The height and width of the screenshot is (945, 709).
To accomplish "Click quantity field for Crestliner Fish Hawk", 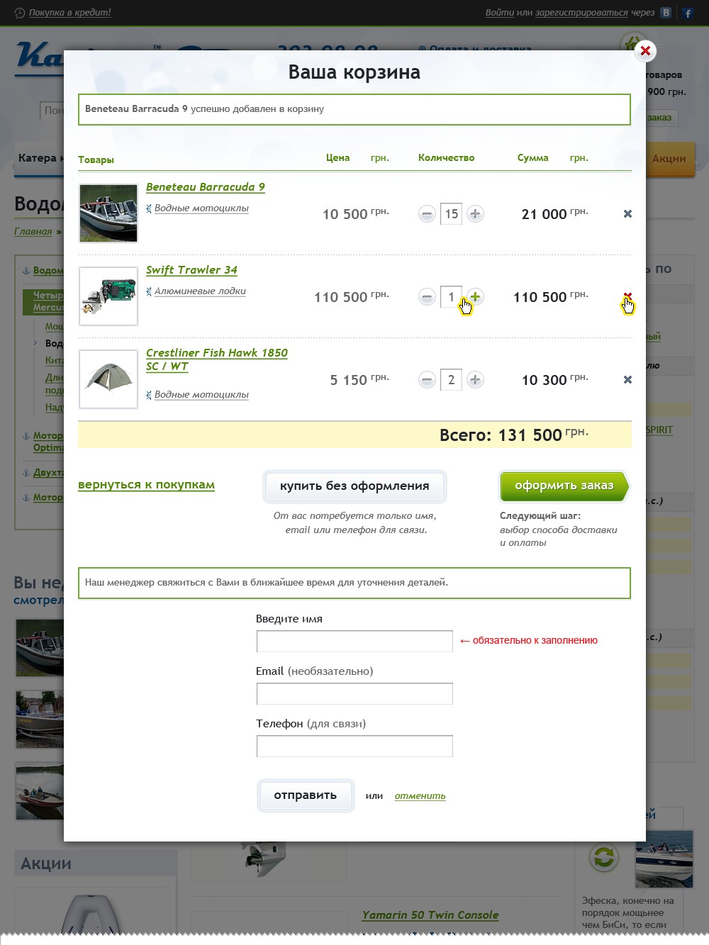I will [451, 379].
